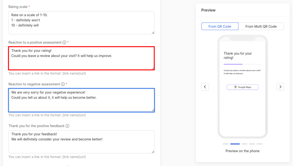293x166 pixels.
Task: Click the positive assessment reaction text area
Action: pyautogui.click(x=81, y=58)
